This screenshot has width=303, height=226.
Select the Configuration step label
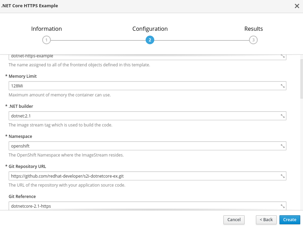click(x=150, y=29)
